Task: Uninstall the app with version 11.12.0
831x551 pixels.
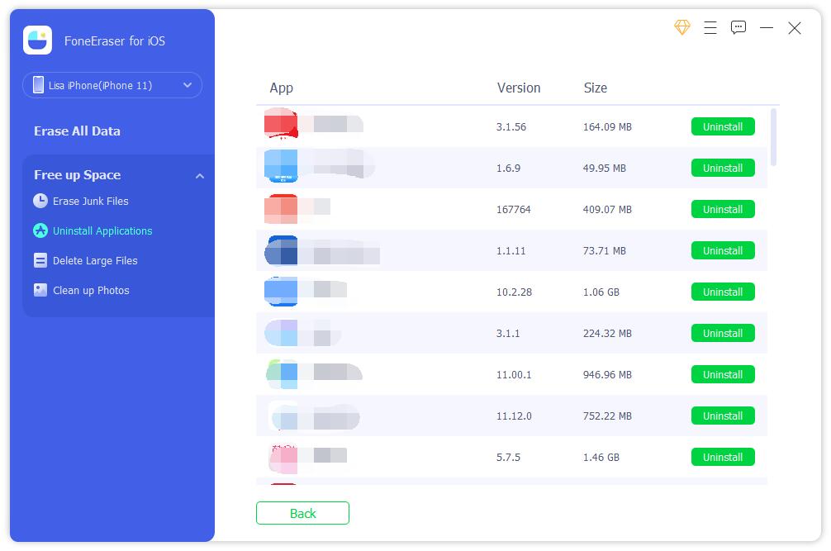Action: pyautogui.click(x=723, y=416)
